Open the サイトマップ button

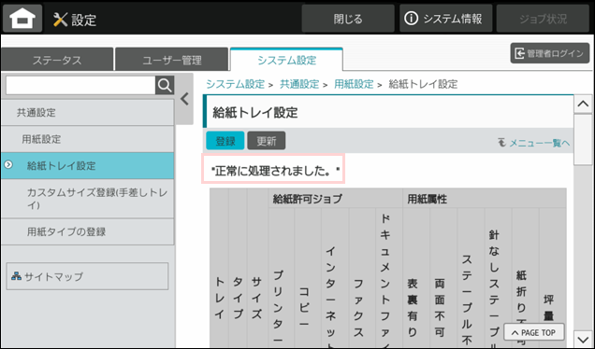pyautogui.click(x=87, y=276)
